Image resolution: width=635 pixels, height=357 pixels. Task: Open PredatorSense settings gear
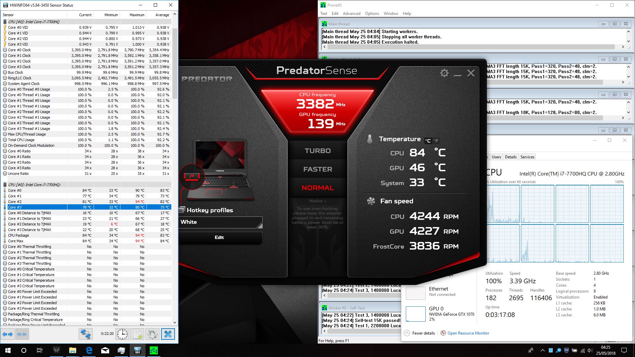(x=444, y=73)
